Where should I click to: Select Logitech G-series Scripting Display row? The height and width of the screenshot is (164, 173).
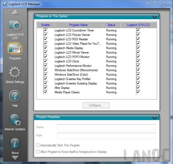tap(97, 83)
